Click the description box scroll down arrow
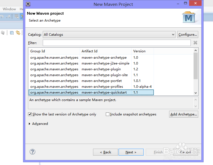This screenshot has width=213, height=165. pos(196,106)
